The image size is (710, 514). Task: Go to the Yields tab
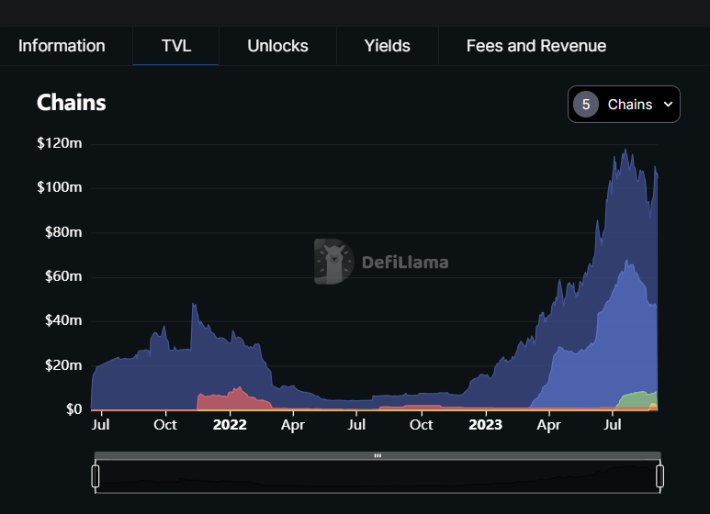pos(387,46)
